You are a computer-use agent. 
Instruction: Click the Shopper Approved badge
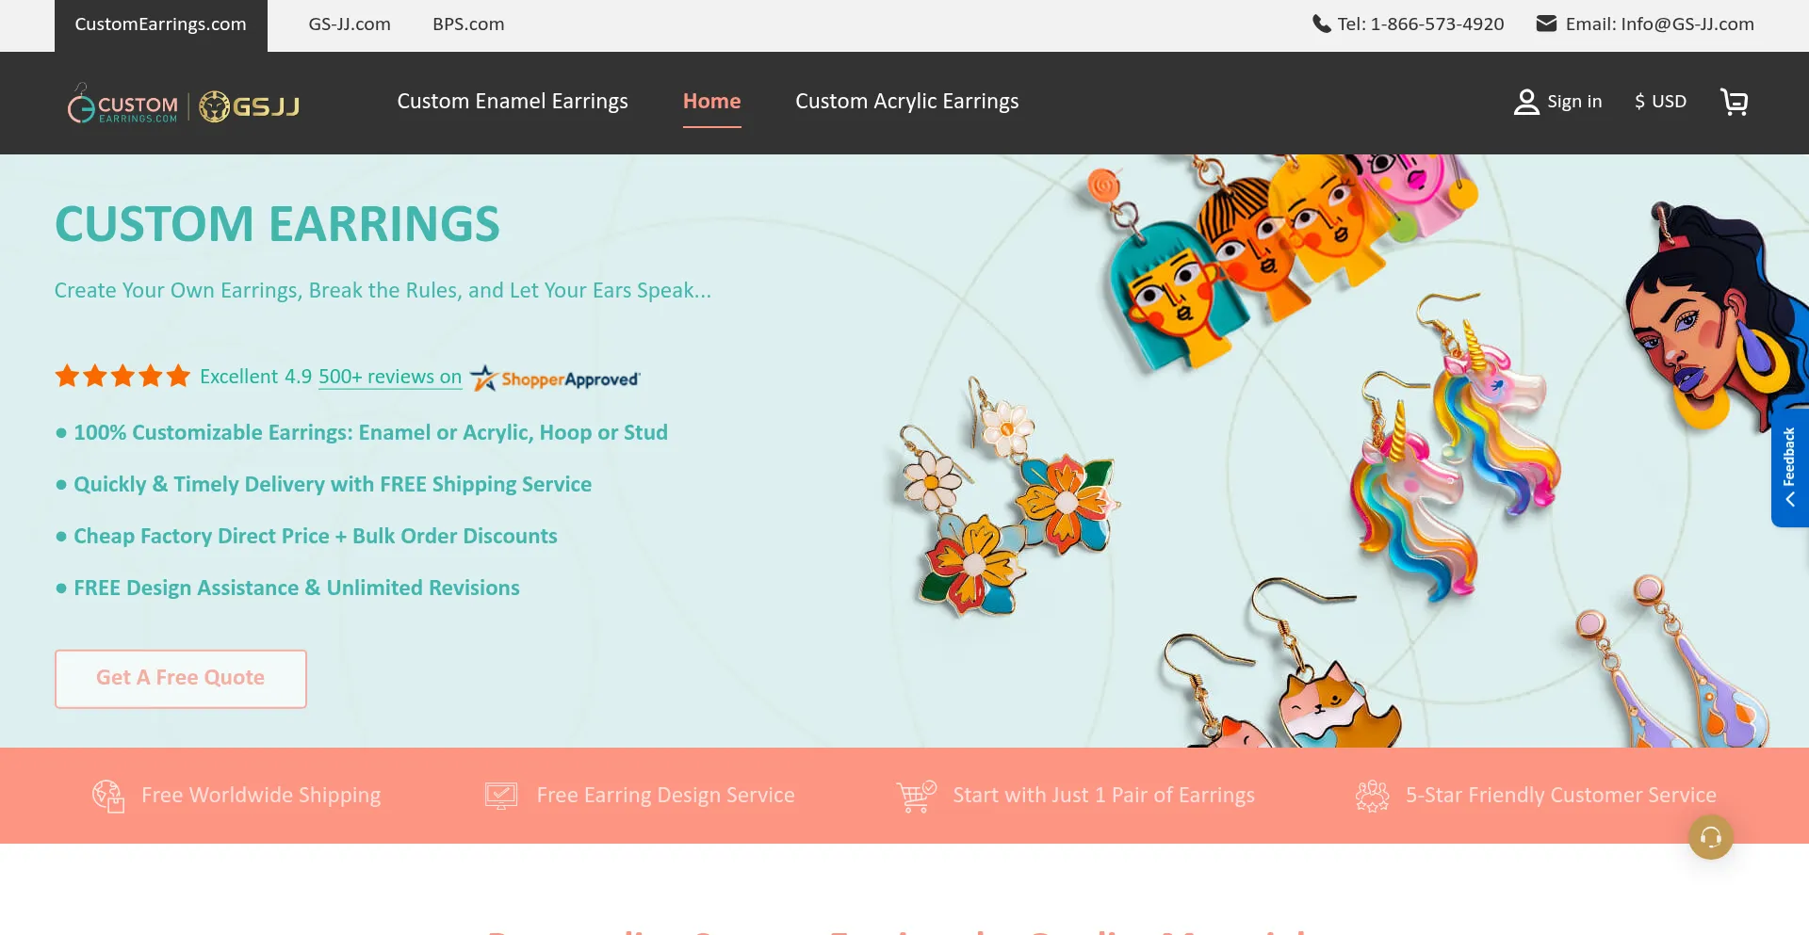pos(556,379)
